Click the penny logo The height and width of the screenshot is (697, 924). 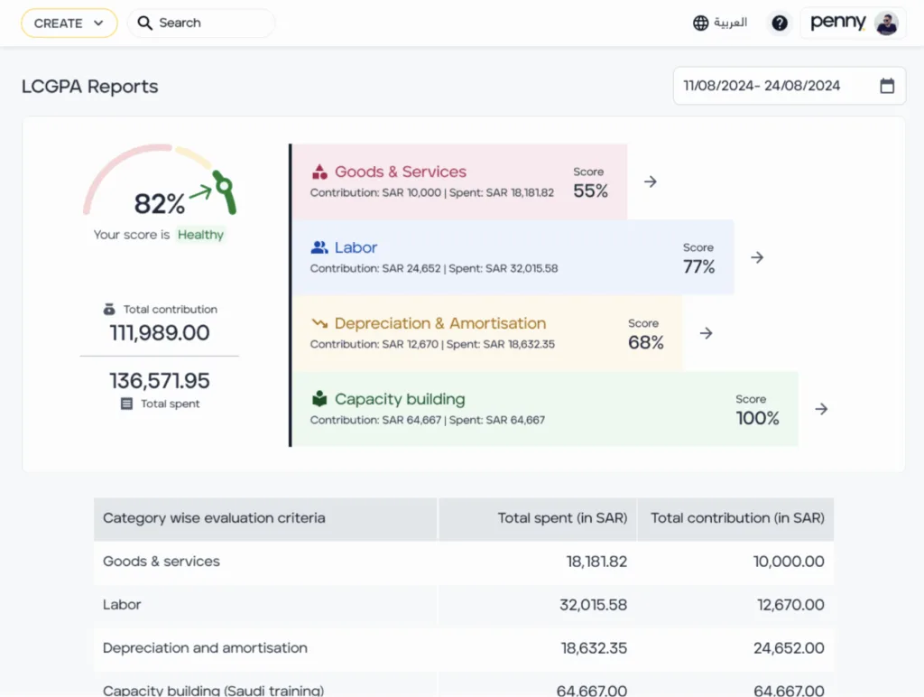click(838, 23)
